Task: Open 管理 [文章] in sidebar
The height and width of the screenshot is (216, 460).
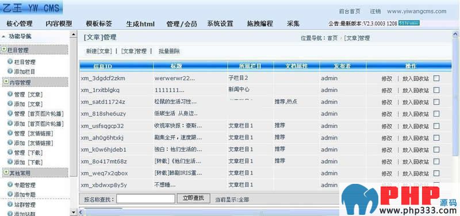Action: [29, 94]
